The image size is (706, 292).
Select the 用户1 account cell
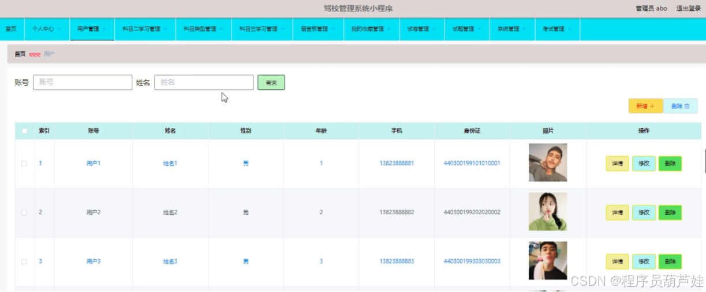pos(94,164)
